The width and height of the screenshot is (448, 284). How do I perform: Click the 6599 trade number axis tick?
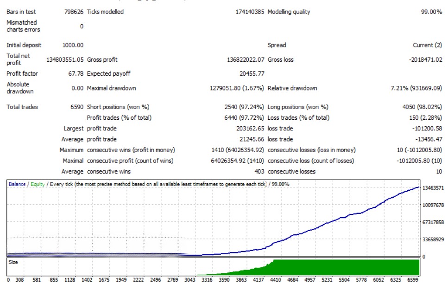coord(413,280)
